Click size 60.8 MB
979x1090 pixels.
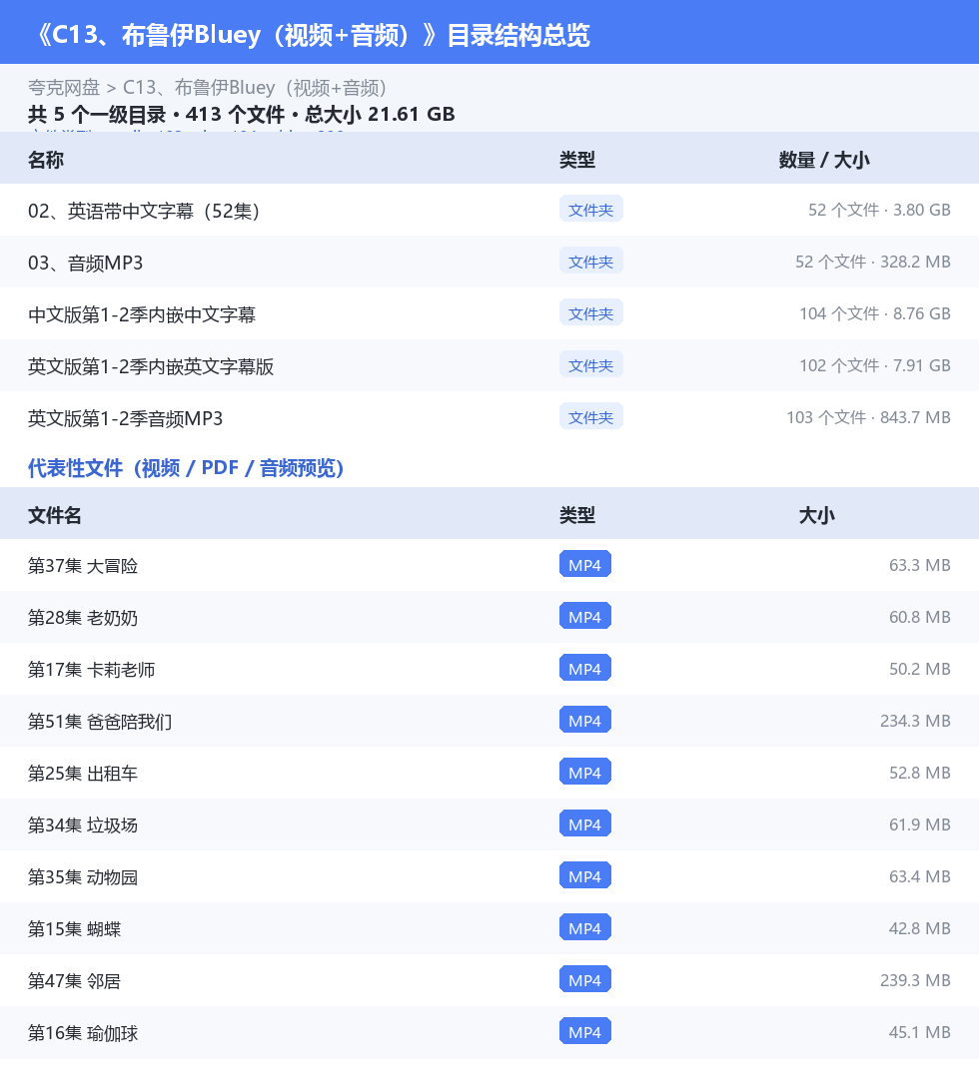click(x=920, y=617)
